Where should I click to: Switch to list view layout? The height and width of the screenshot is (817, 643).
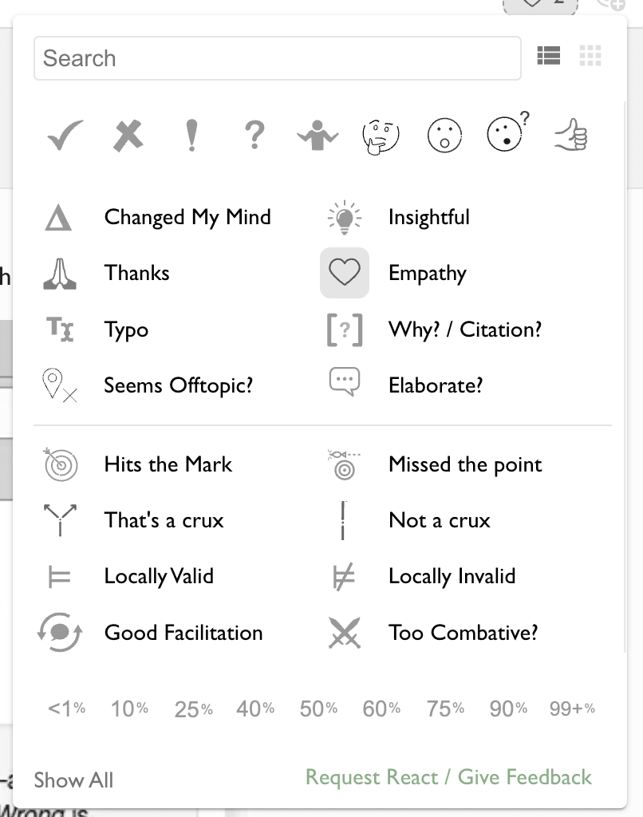point(549,56)
